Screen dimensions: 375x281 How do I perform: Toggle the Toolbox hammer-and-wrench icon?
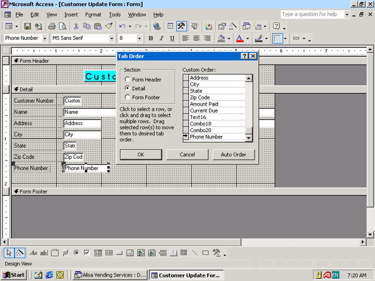181,26
